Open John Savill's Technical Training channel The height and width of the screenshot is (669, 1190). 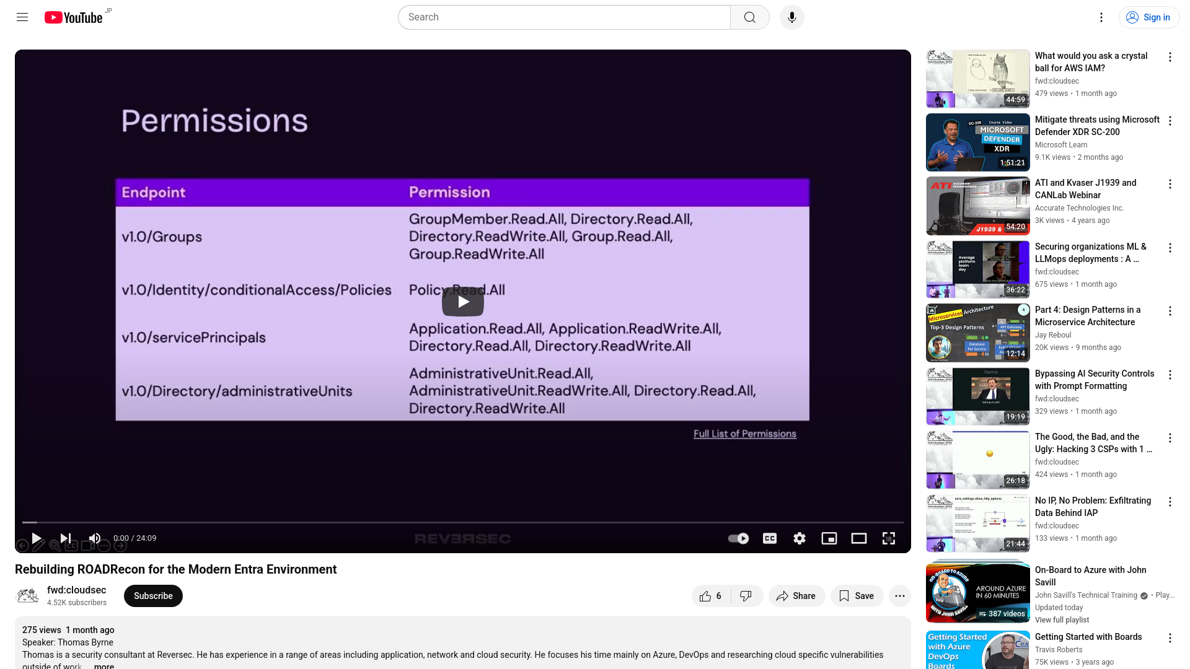1086,595
